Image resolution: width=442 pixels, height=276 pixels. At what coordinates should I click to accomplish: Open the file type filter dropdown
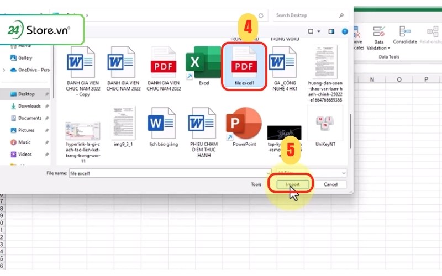pyautogui.click(x=311, y=173)
